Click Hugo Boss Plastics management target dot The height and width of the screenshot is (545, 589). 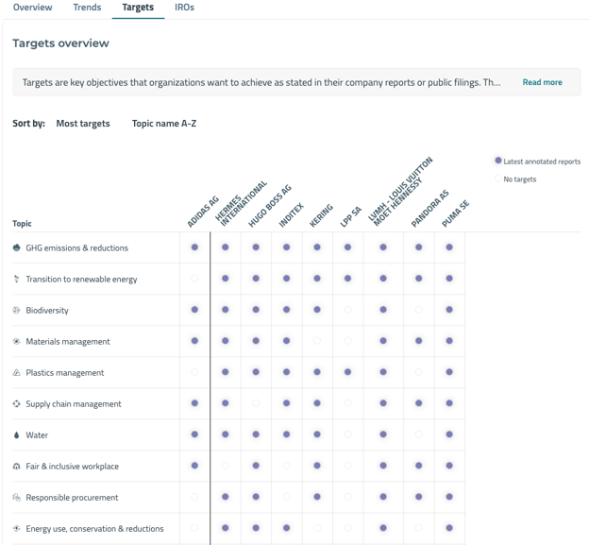(x=256, y=372)
